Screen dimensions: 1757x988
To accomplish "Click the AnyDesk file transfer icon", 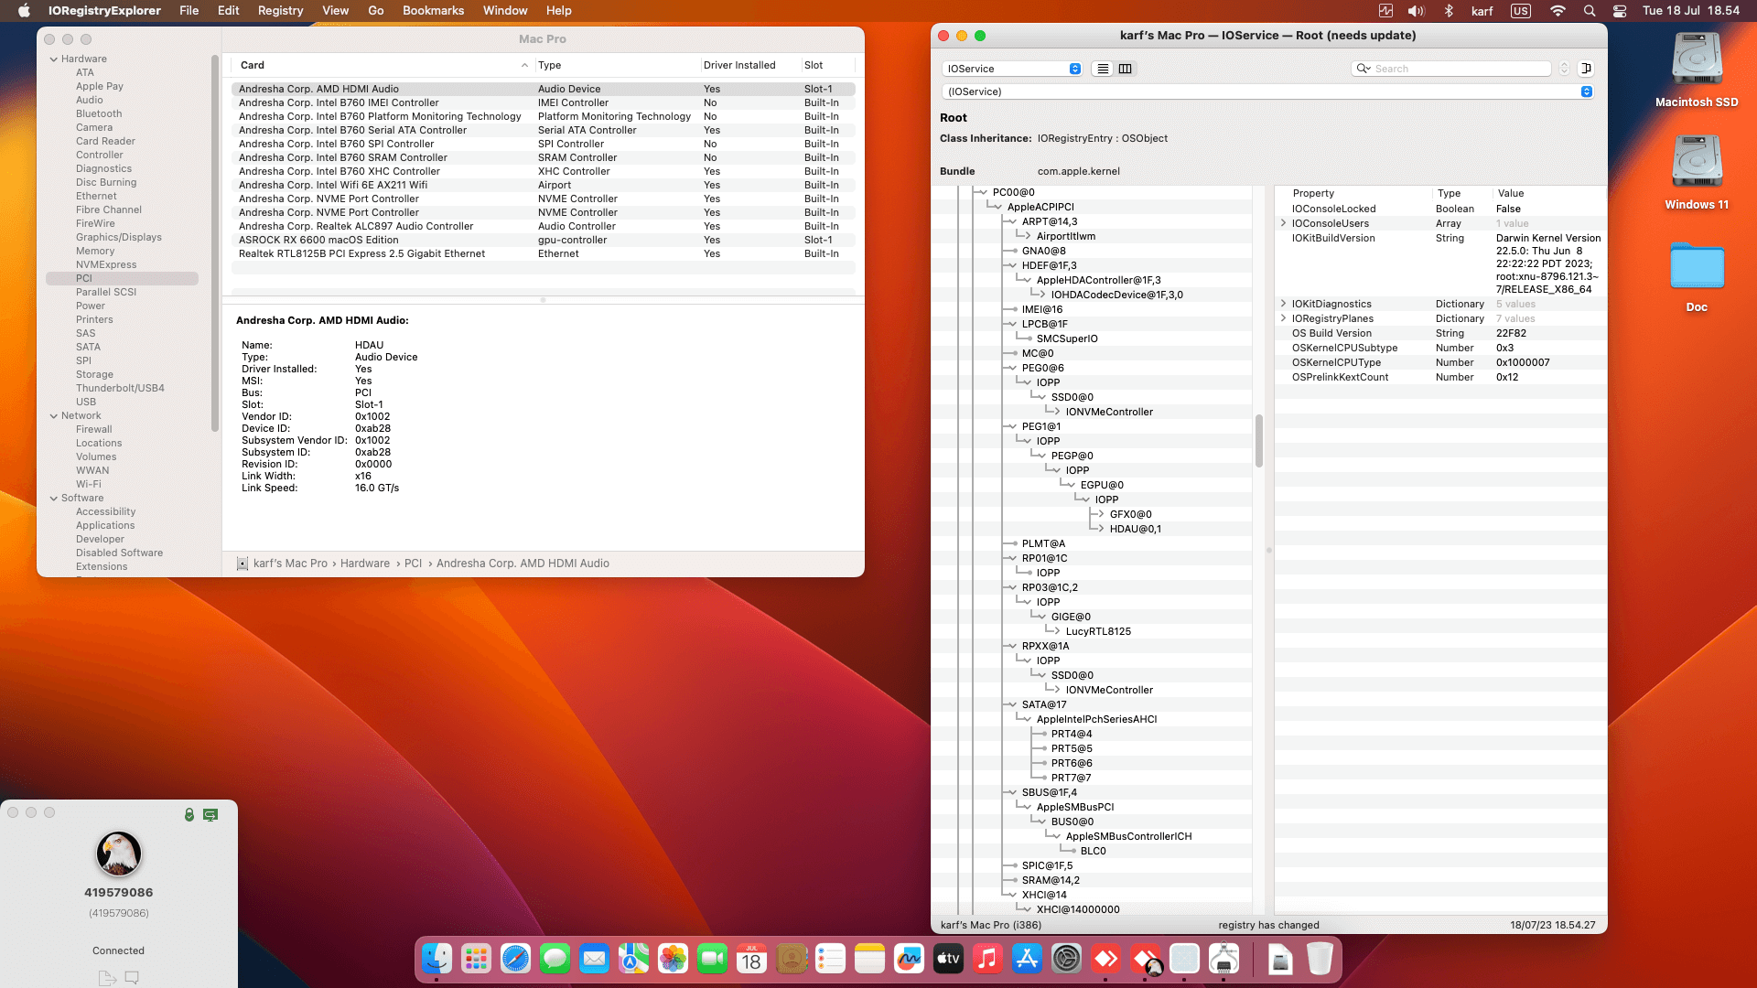I will [x=107, y=977].
